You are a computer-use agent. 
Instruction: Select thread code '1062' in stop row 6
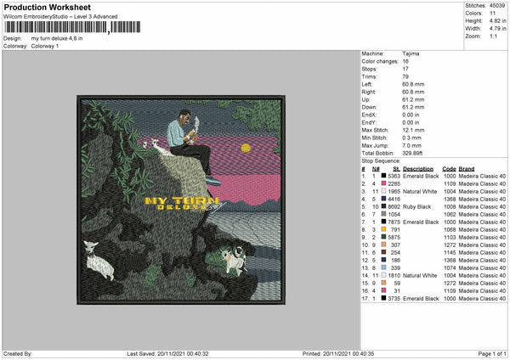click(x=450, y=214)
